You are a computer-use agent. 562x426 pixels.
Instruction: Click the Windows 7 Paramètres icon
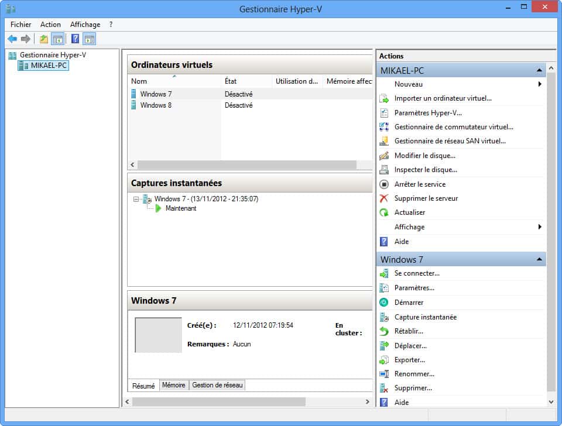[x=384, y=288]
